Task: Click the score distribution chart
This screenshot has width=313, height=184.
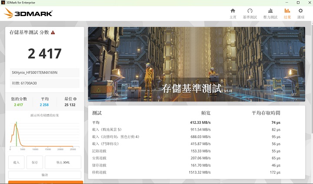Action: [x=45, y=135]
